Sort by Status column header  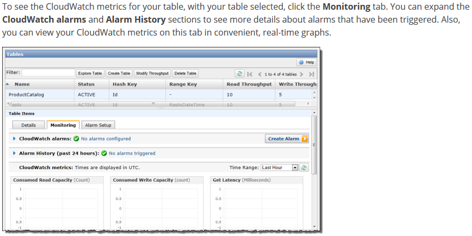(x=92, y=84)
